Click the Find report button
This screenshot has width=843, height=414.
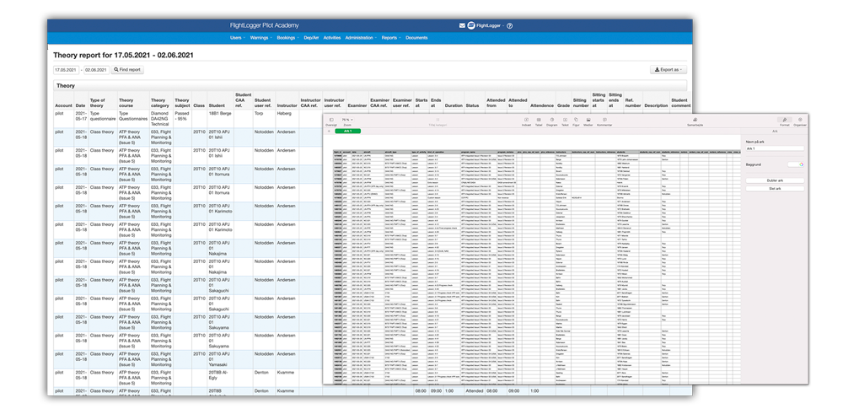pos(127,70)
